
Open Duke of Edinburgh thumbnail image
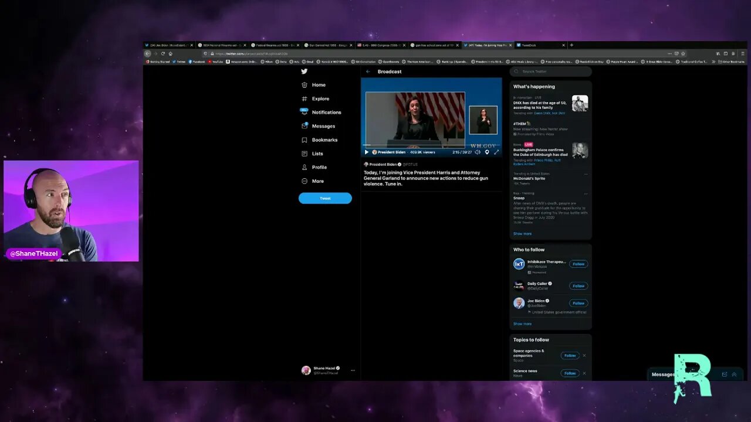[580, 151]
